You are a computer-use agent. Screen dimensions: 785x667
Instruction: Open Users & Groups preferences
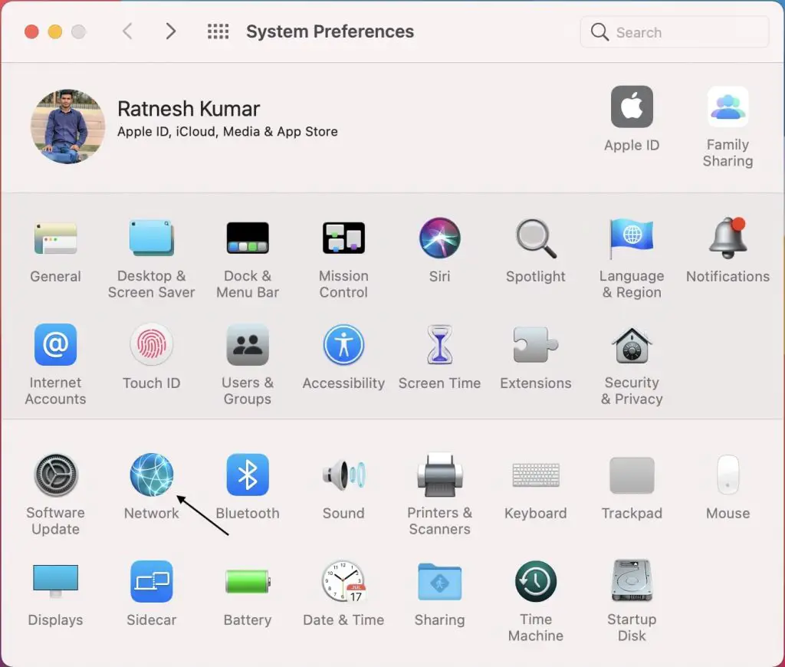pos(248,344)
